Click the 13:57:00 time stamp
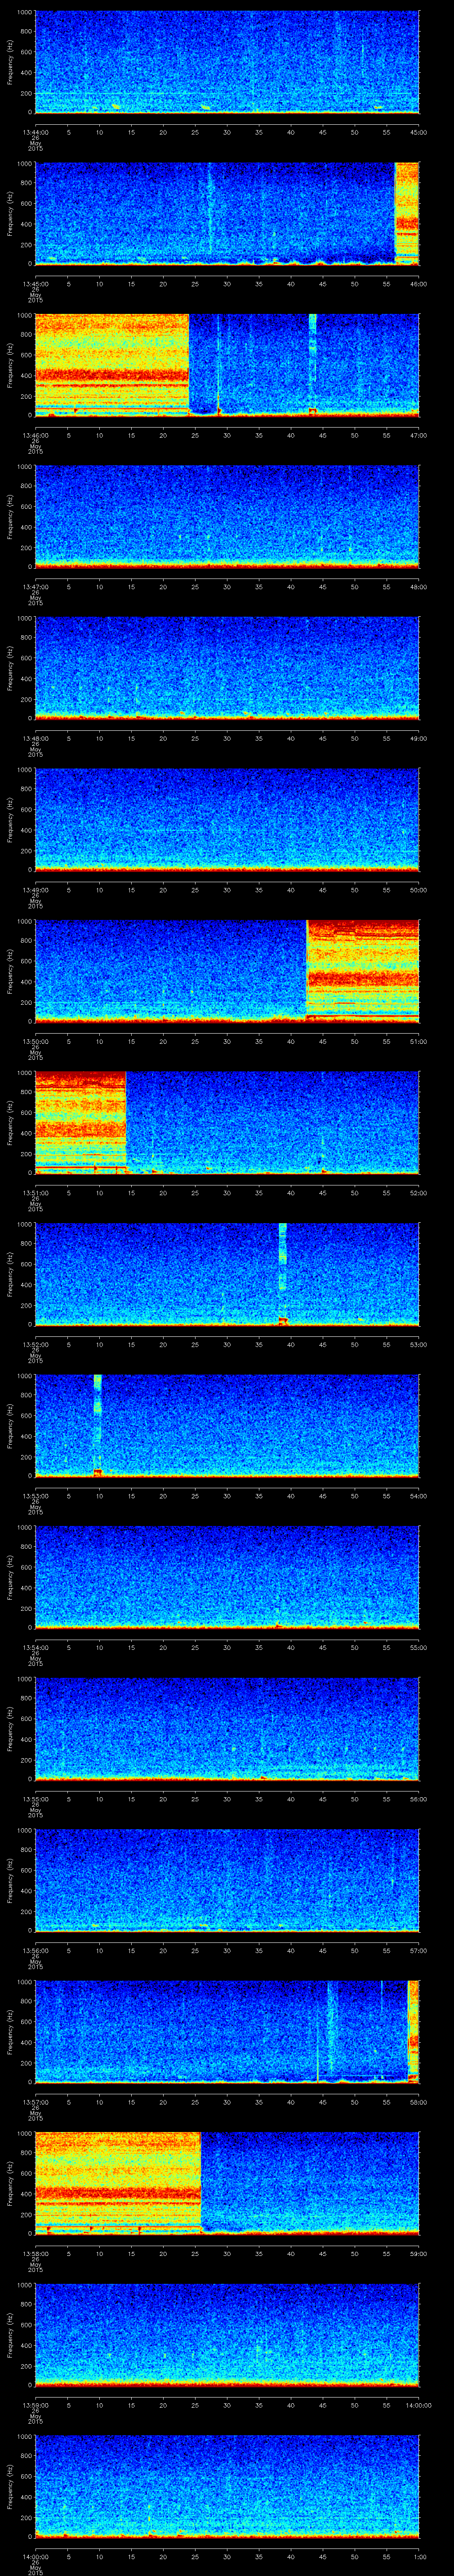This screenshot has width=454, height=2576. pos(35,2102)
